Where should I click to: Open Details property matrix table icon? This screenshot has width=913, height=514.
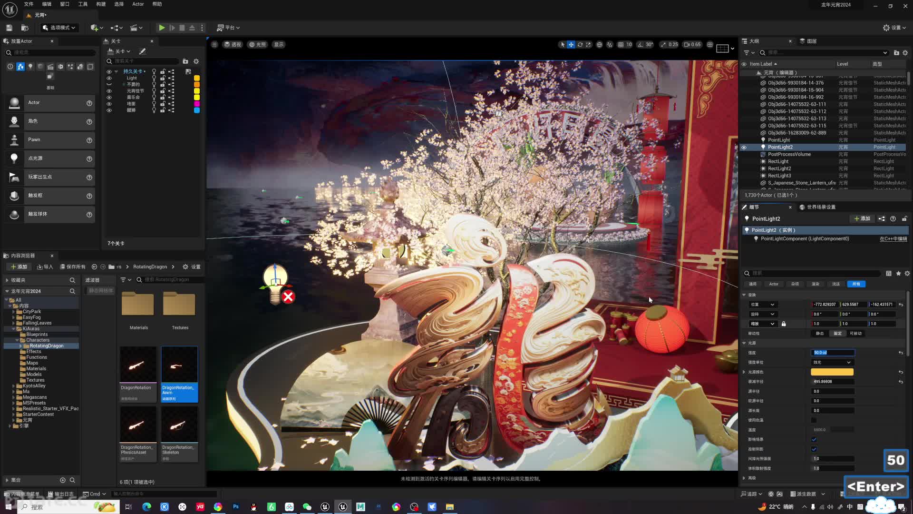pyautogui.click(x=889, y=273)
